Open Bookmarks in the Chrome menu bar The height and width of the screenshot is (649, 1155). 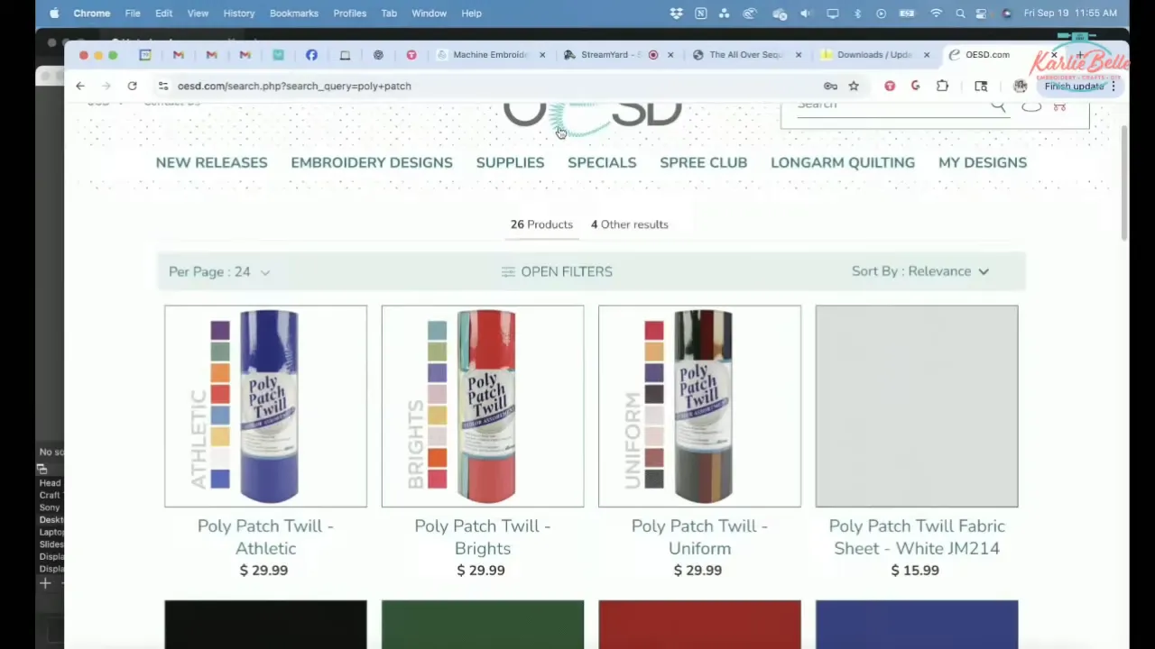293,13
